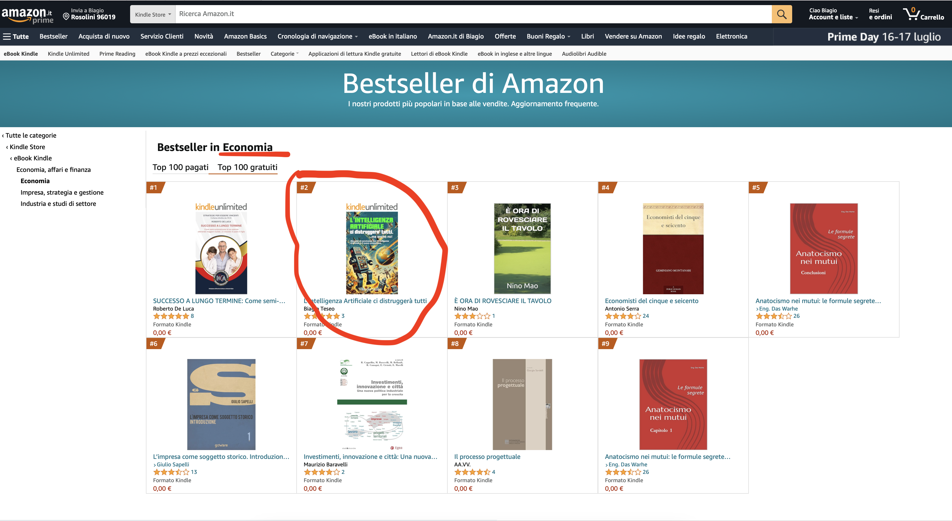Viewport: 952px width, 521px height.
Task: Follow the Giulio Sapelli author link
Action: (x=173, y=465)
